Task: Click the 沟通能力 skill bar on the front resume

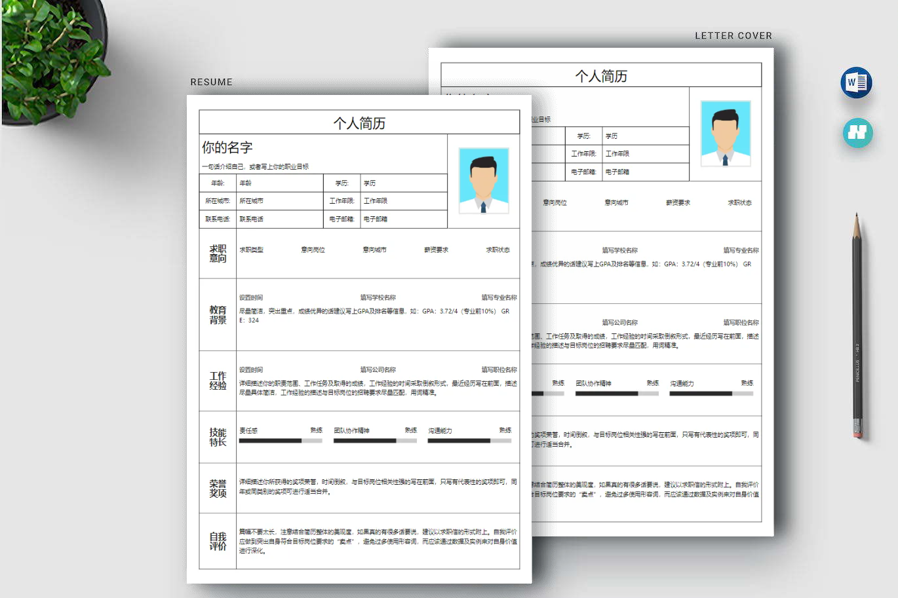Action: coord(469,441)
